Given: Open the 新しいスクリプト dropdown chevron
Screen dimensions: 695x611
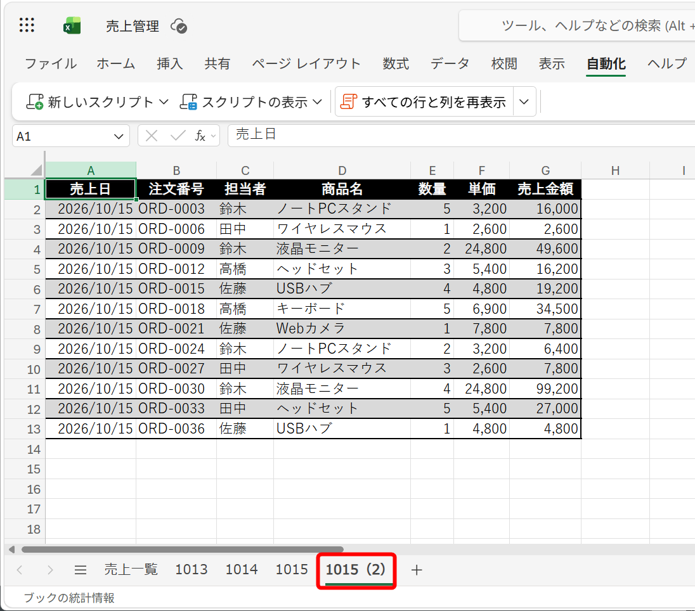Looking at the screenshot, I should 164,102.
